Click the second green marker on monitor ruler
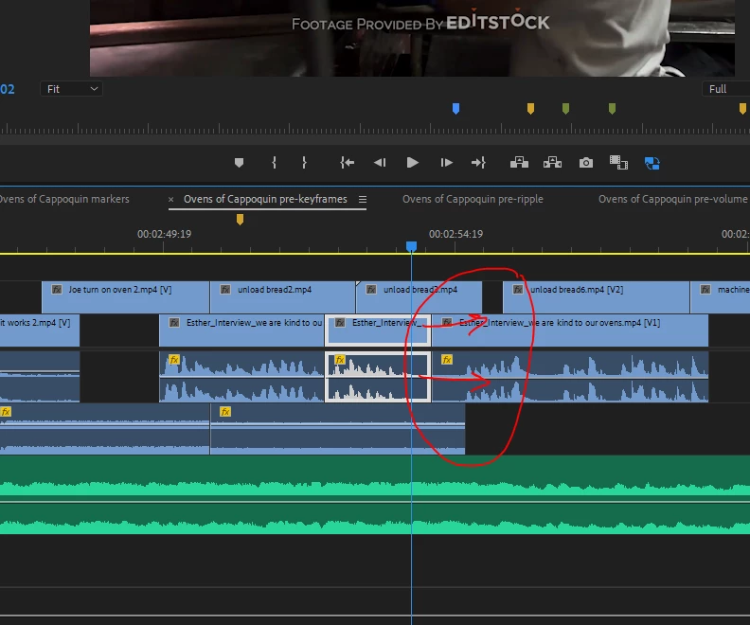This screenshot has width=750, height=625. coord(612,109)
